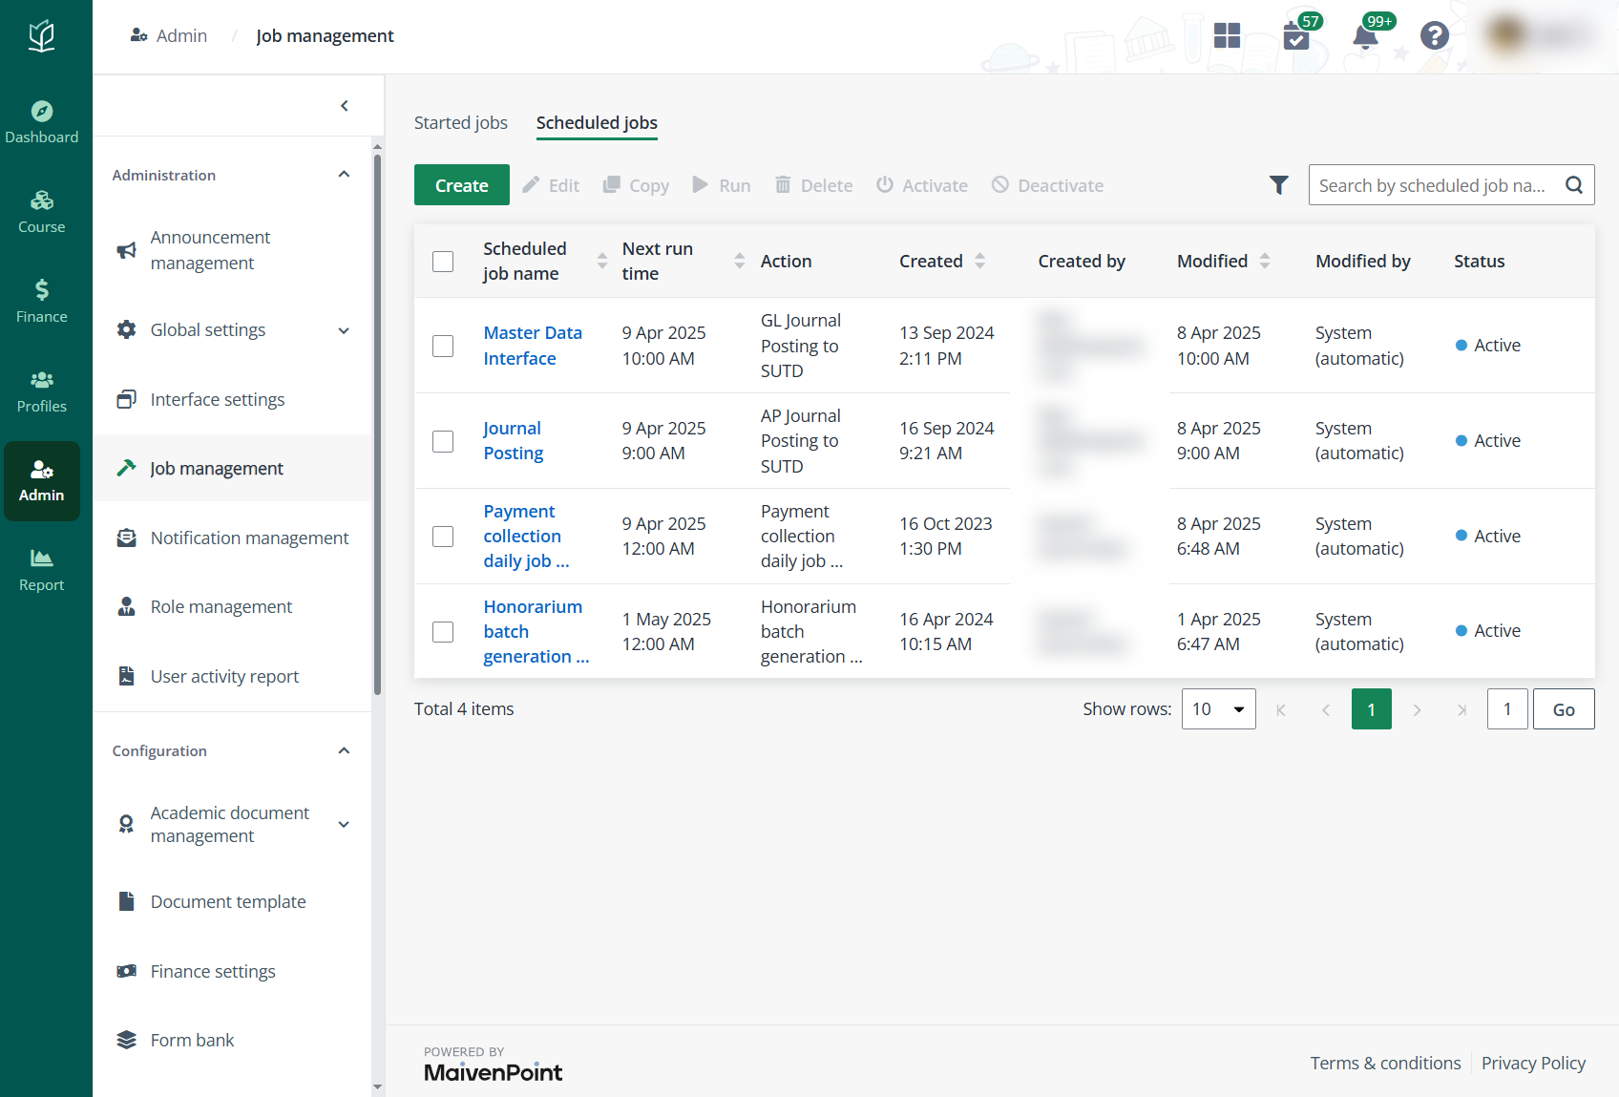Open Role management menu item

(232, 607)
